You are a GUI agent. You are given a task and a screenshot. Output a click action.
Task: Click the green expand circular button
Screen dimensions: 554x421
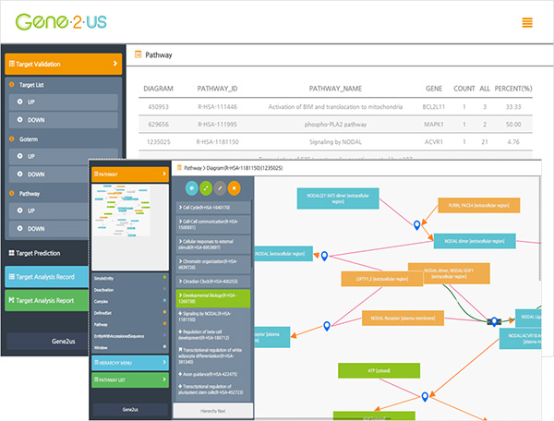tap(206, 188)
